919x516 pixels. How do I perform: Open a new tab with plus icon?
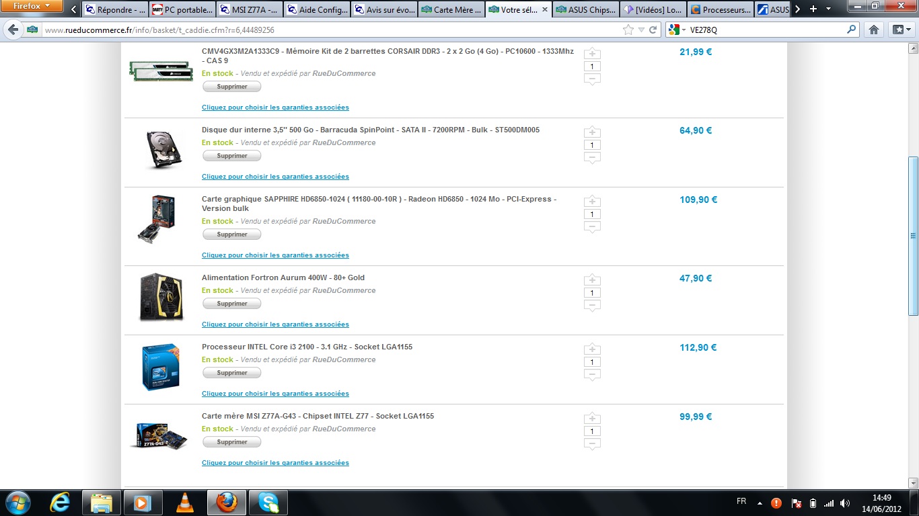pos(813,9)
